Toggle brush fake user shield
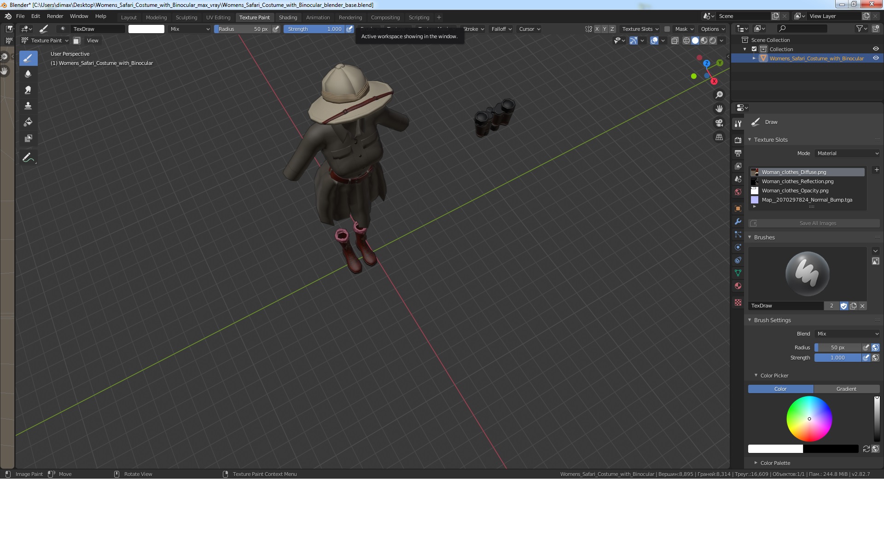This screenshot has width=884, height=533. (844, 306)
